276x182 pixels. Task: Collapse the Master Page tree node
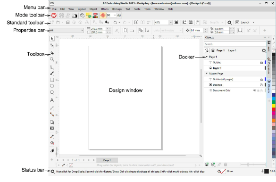(207, 74)
